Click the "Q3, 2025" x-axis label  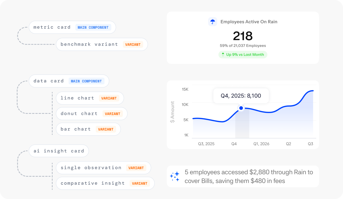click(x=206, y=144)
